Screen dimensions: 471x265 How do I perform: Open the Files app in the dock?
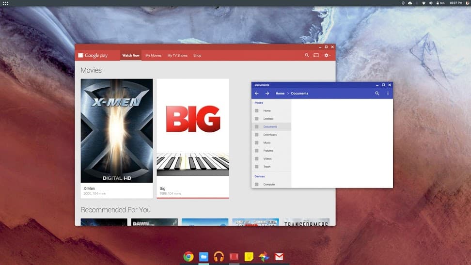pyautogui.click(x=204, y=257)
